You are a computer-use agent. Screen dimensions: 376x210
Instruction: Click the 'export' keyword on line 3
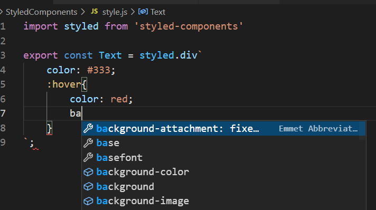point(41,55)
